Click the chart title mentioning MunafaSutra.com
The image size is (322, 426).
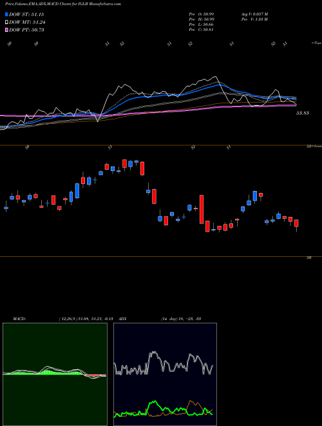(x=63, y=4)
